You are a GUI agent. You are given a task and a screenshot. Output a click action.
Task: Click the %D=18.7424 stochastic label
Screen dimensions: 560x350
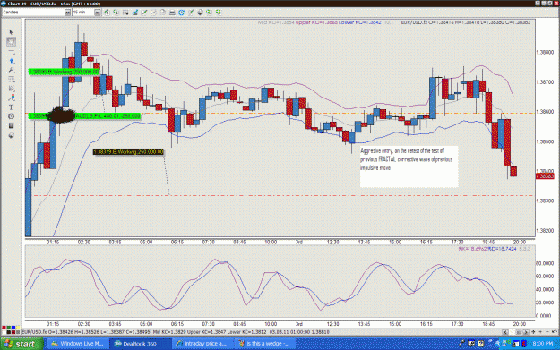click(x=502, y=249)
